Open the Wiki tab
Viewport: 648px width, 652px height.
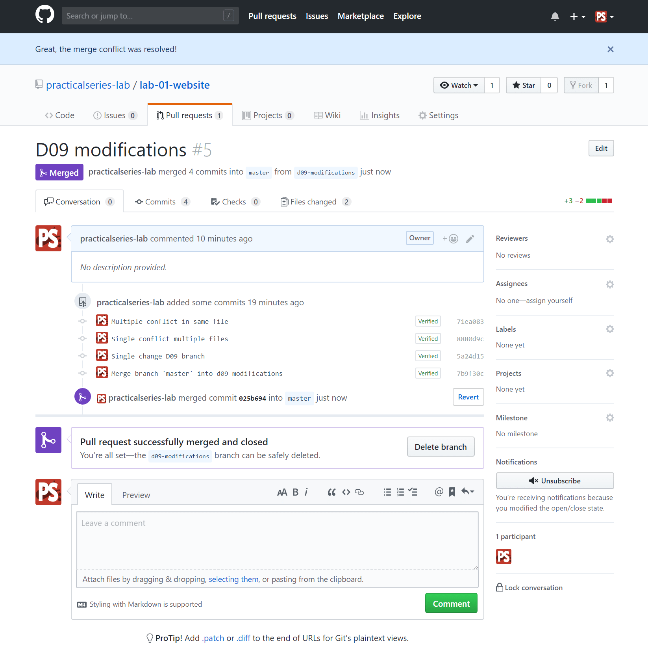click(x=328, y=115)
